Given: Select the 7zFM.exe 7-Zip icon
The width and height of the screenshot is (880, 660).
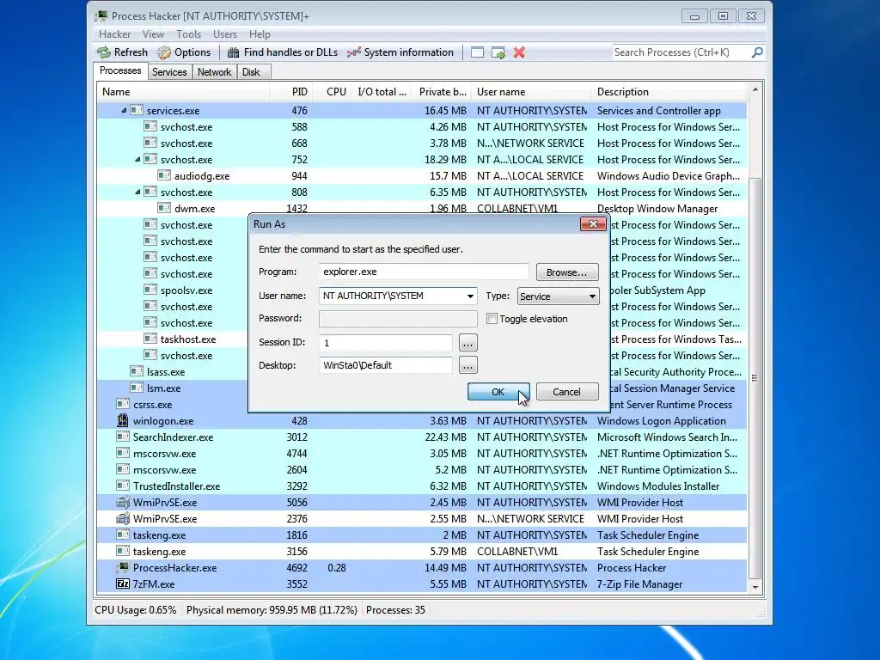Looking at the screenshot, I should coord(122,584).
